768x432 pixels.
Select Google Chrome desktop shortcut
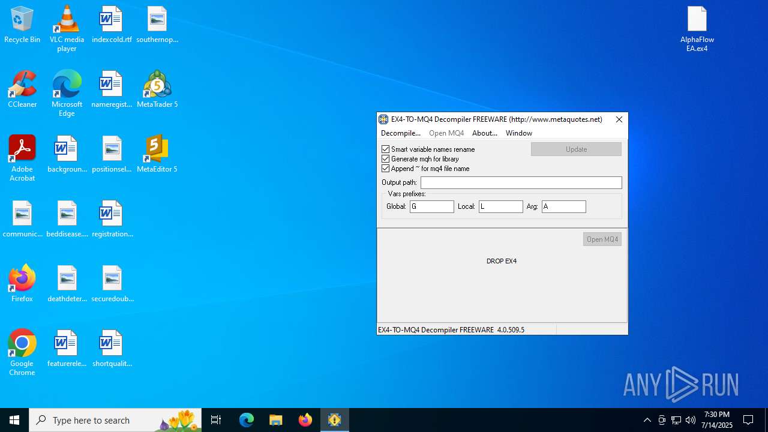[22, 353]
